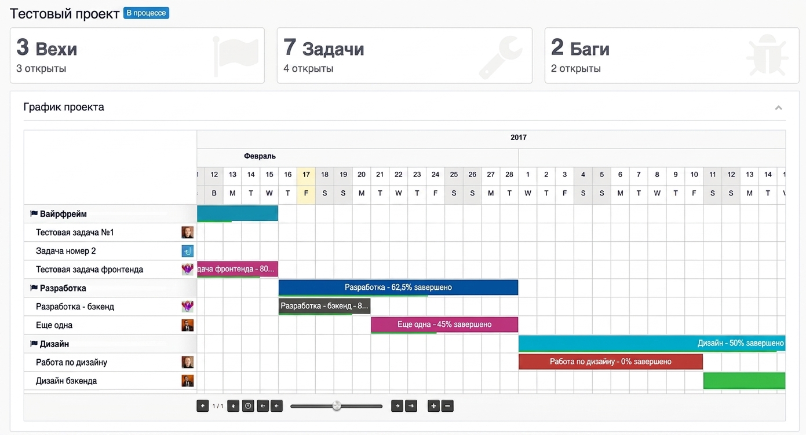The image size is (806, 435).
Task: Click avatar next to Еще одна row
Action: click(187, 325)
